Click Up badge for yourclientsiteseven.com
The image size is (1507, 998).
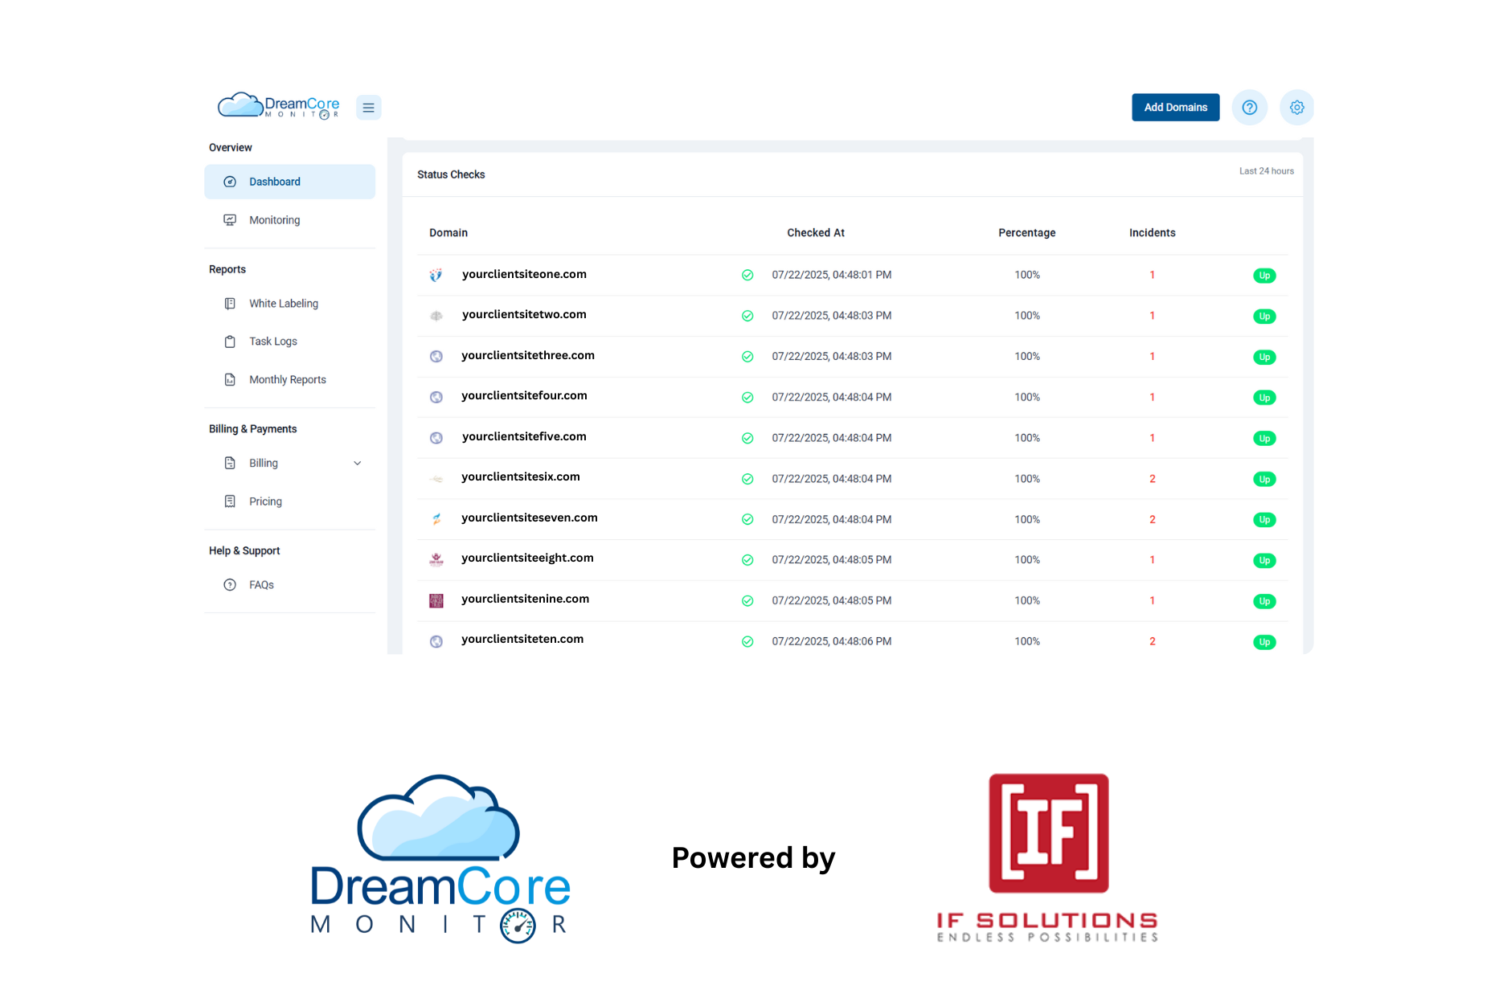(x=1264, y=520)
